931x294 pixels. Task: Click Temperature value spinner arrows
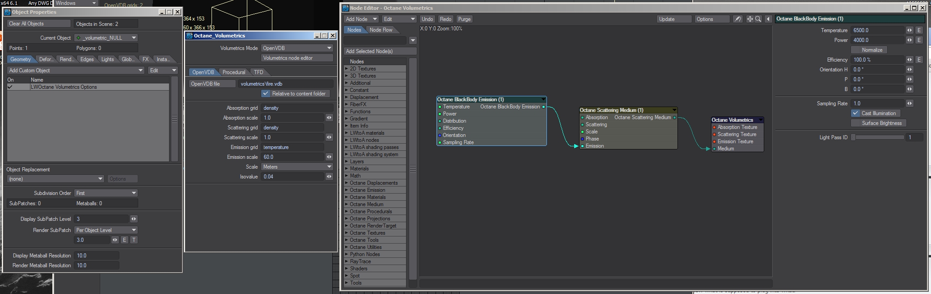[x=910, y=30]
